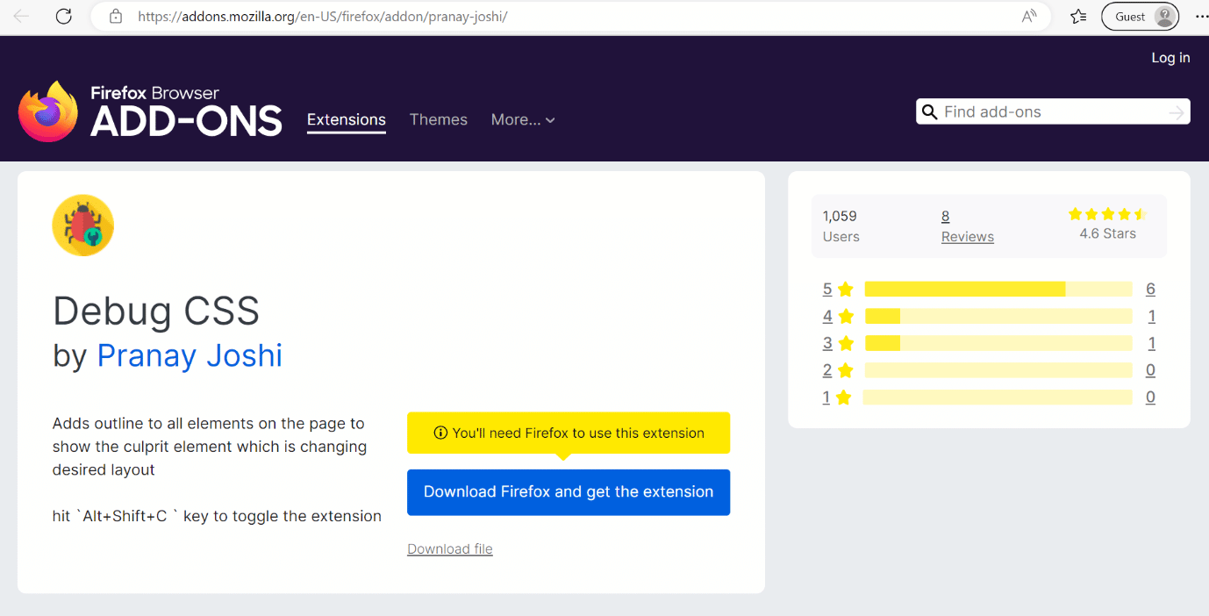Open site information padlock icon
1209x616 pixels.
[116, 17]
